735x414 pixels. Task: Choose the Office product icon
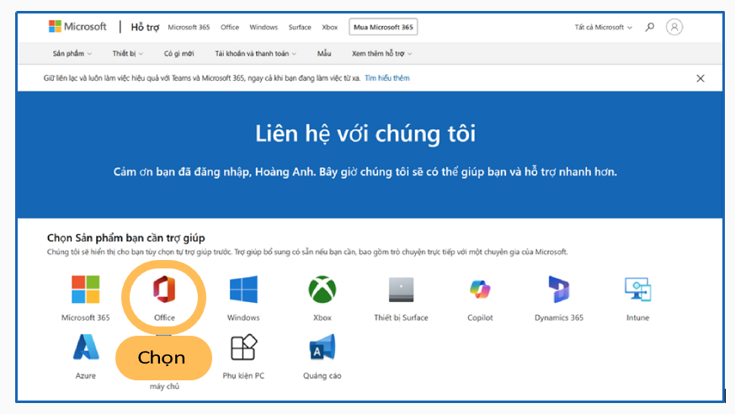click(164, 289)
